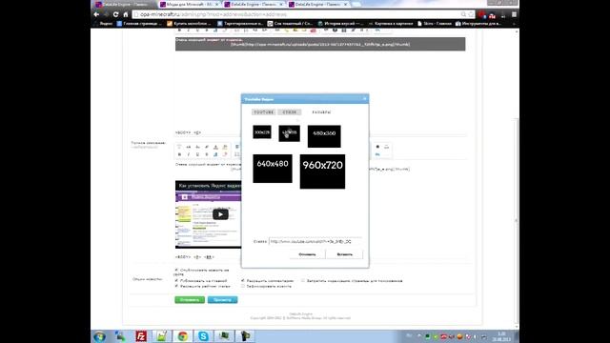Open the Chrome menu icon at far right
Screen dimensions: 610x343
coord(514,14)
